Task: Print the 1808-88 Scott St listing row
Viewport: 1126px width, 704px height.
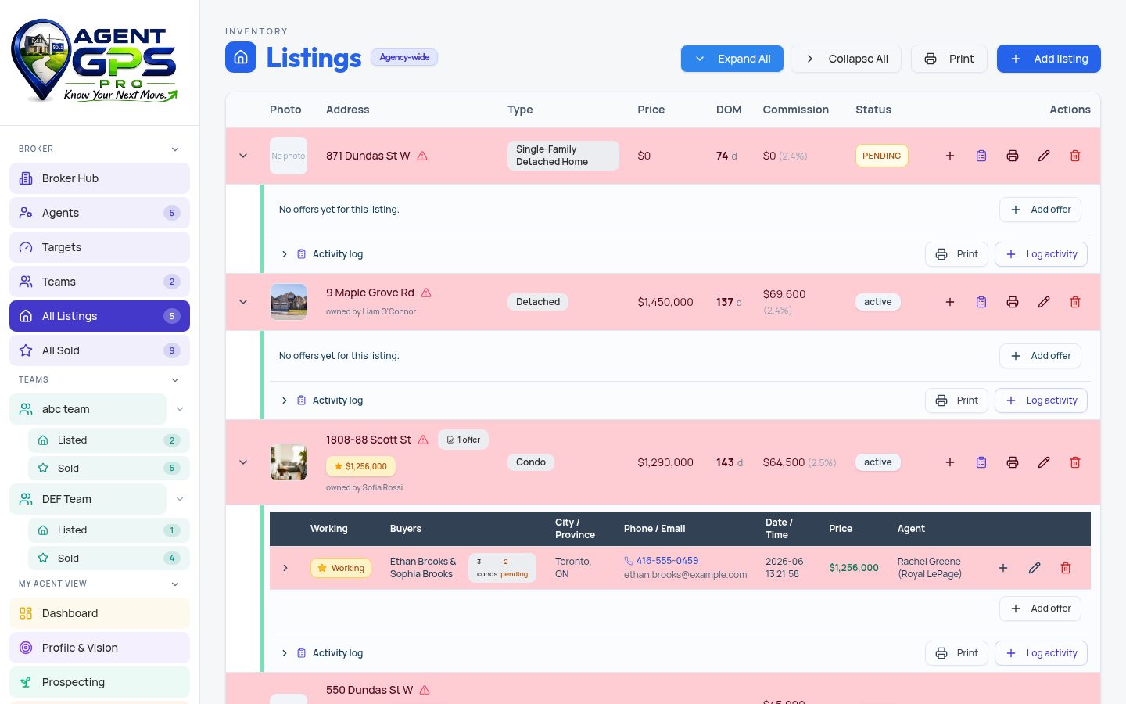Action: pyautogui.click(x=1013, y=462)
